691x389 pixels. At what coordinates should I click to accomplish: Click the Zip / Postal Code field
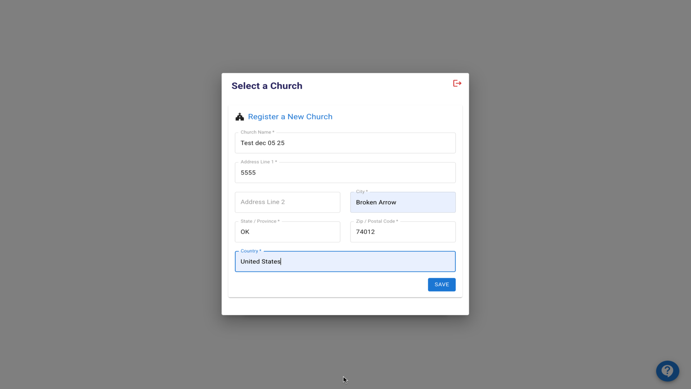[402, 232]
